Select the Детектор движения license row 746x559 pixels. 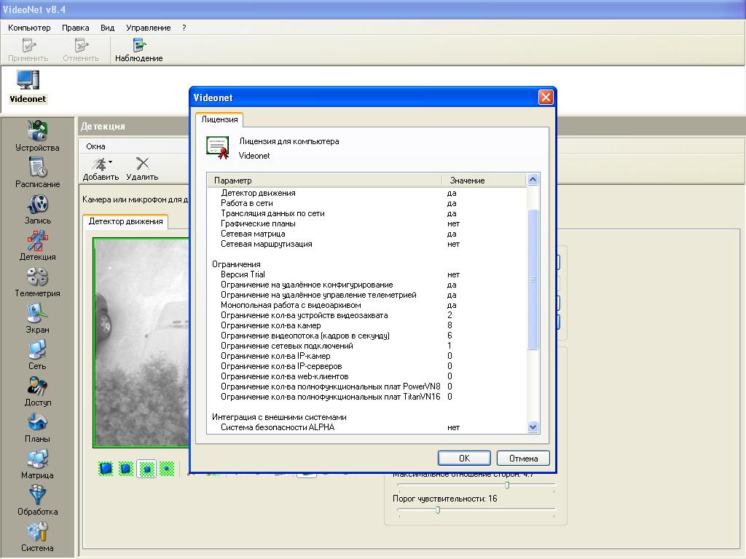[367, 193]
